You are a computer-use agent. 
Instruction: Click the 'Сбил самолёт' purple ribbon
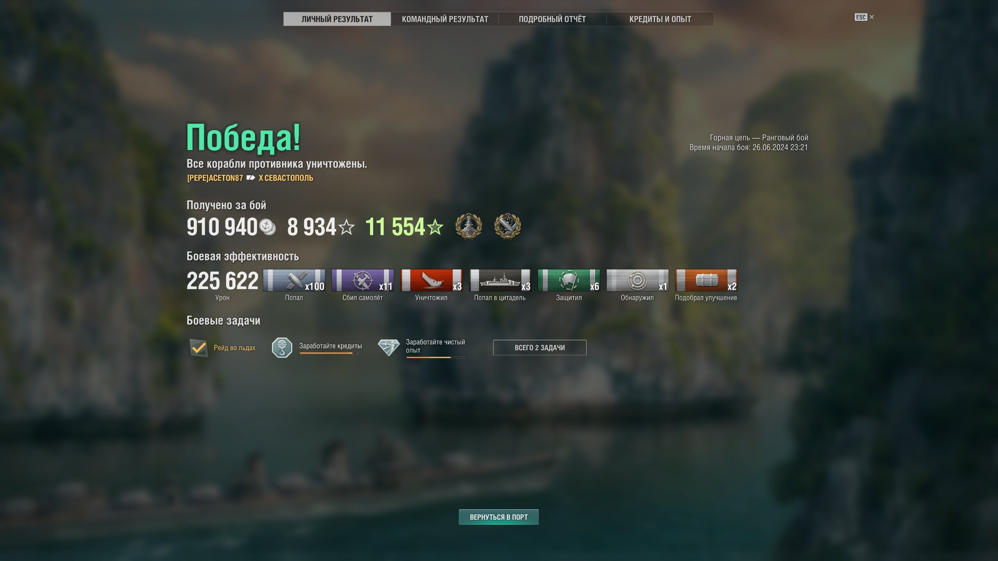click(363, 280)
